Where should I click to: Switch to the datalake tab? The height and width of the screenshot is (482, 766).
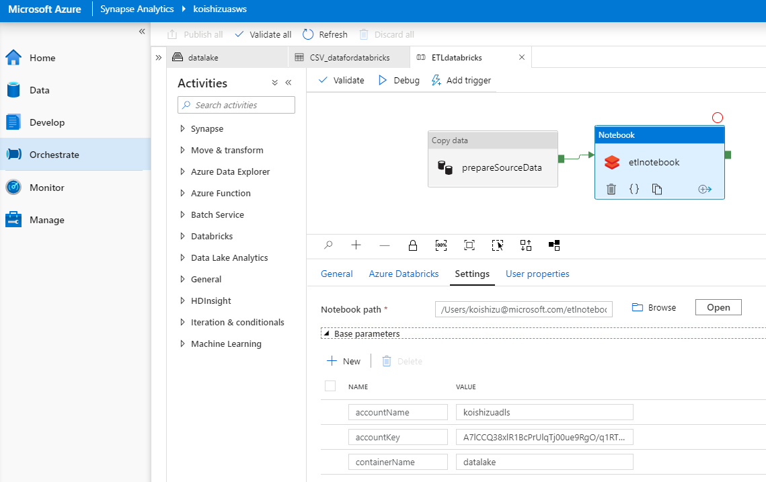(x=227, y=58)
